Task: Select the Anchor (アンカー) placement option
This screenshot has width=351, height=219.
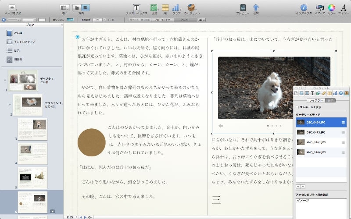Action: point(185,20)
